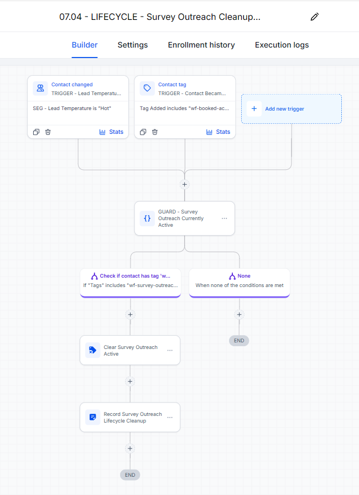Click the 'TRIGGER - Contact Becam...' subtitle
Viewport: 359px width, 495px height.
(192, 93)
